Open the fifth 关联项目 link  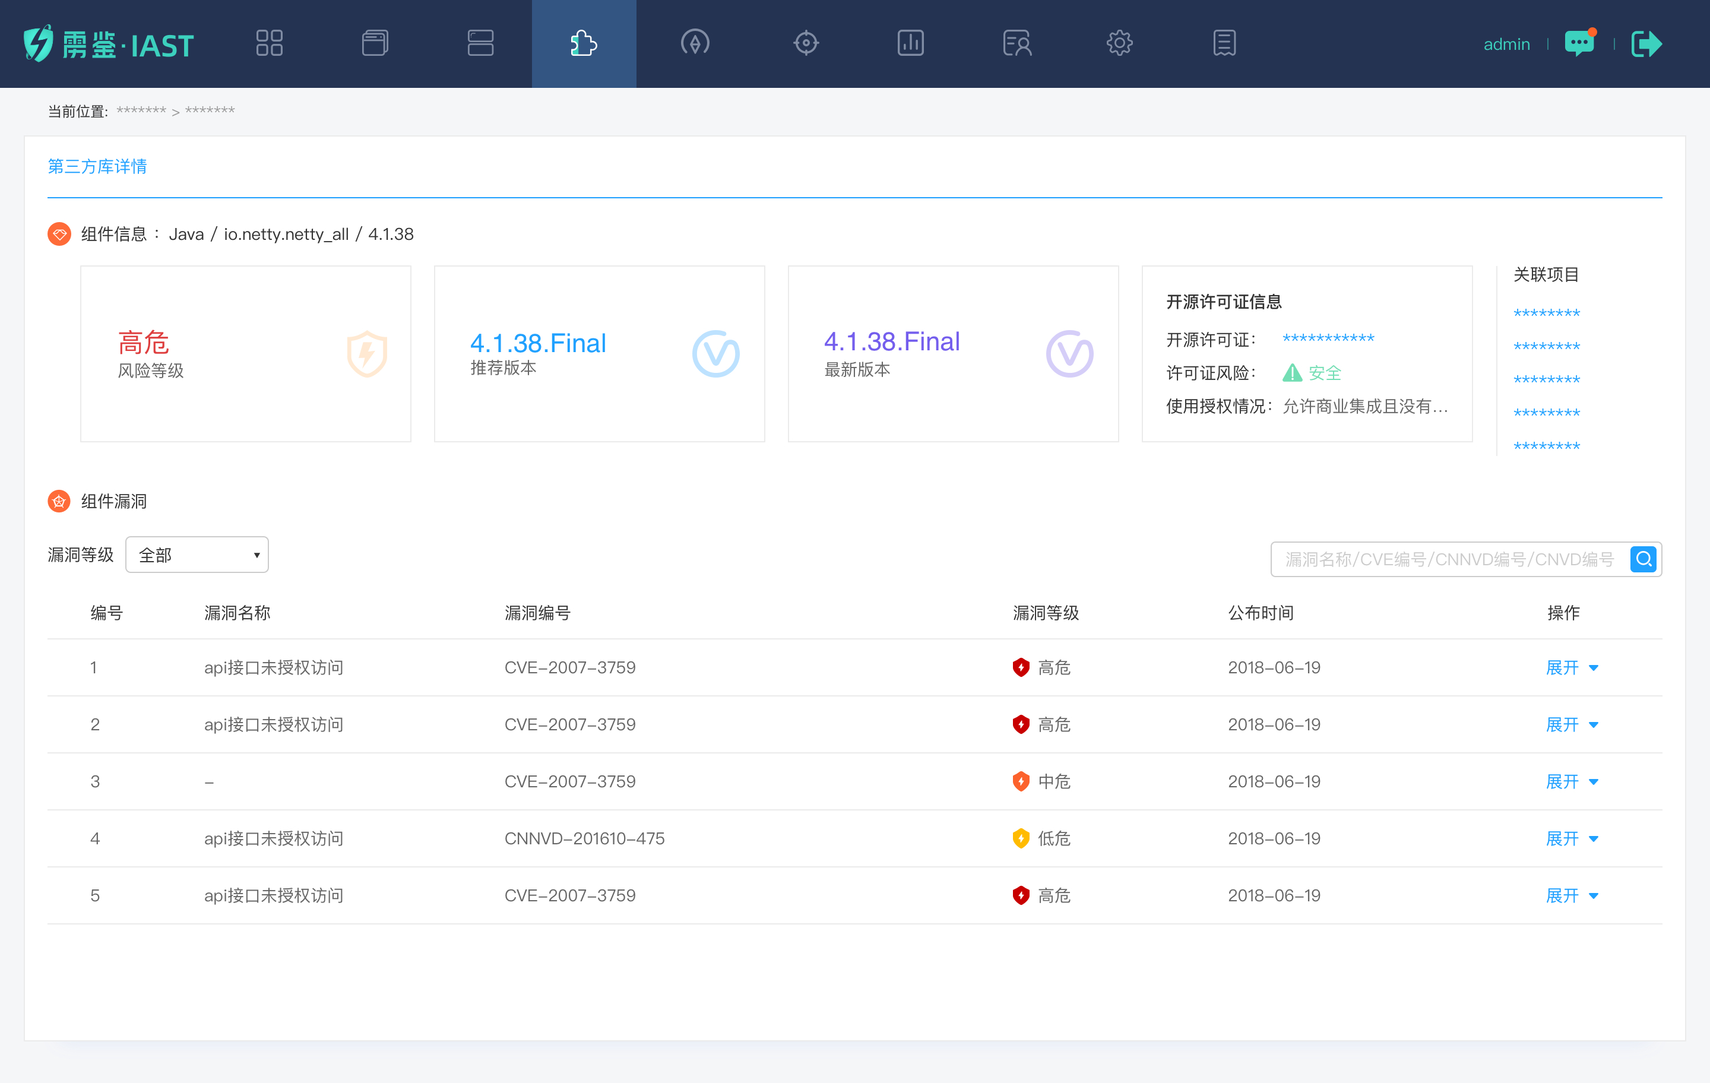1547,446
